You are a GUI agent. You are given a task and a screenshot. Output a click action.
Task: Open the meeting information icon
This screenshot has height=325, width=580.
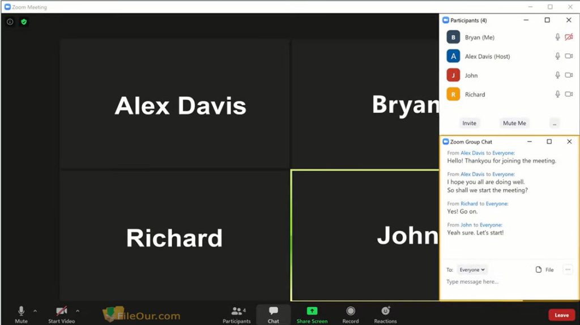pos(10,22)
